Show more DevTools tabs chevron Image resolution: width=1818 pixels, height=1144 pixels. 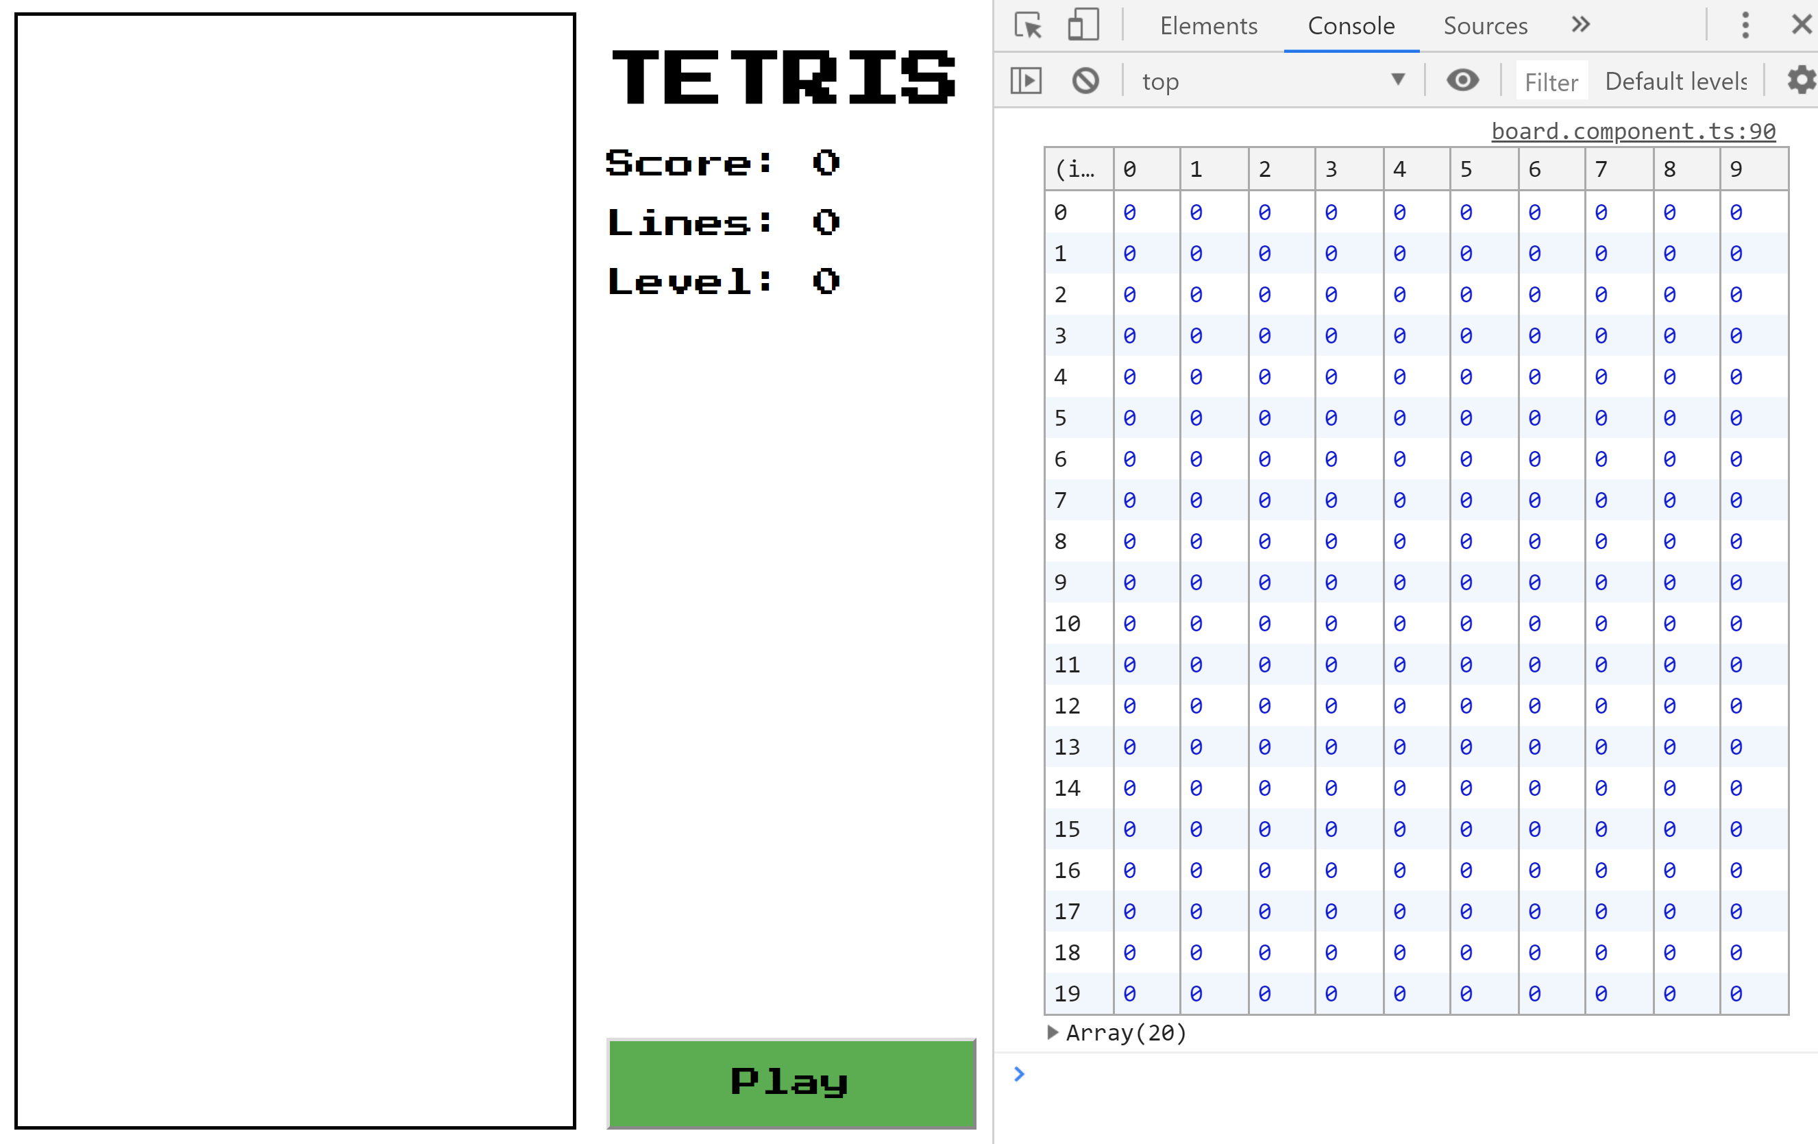click(x=1581, y=25)
